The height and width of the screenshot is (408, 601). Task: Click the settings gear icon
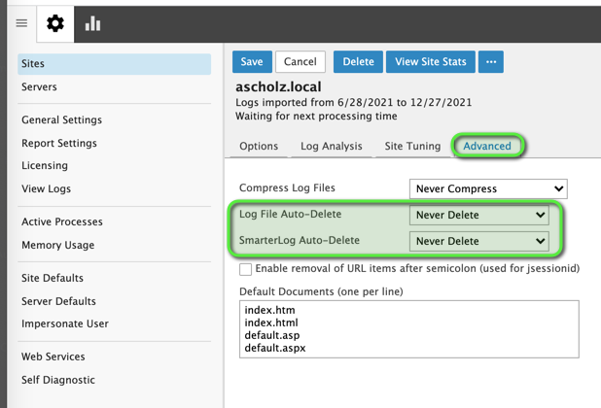pos(55,23)
